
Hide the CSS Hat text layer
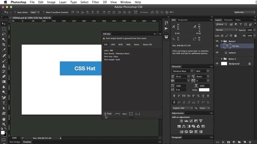[x=217, y=46]
